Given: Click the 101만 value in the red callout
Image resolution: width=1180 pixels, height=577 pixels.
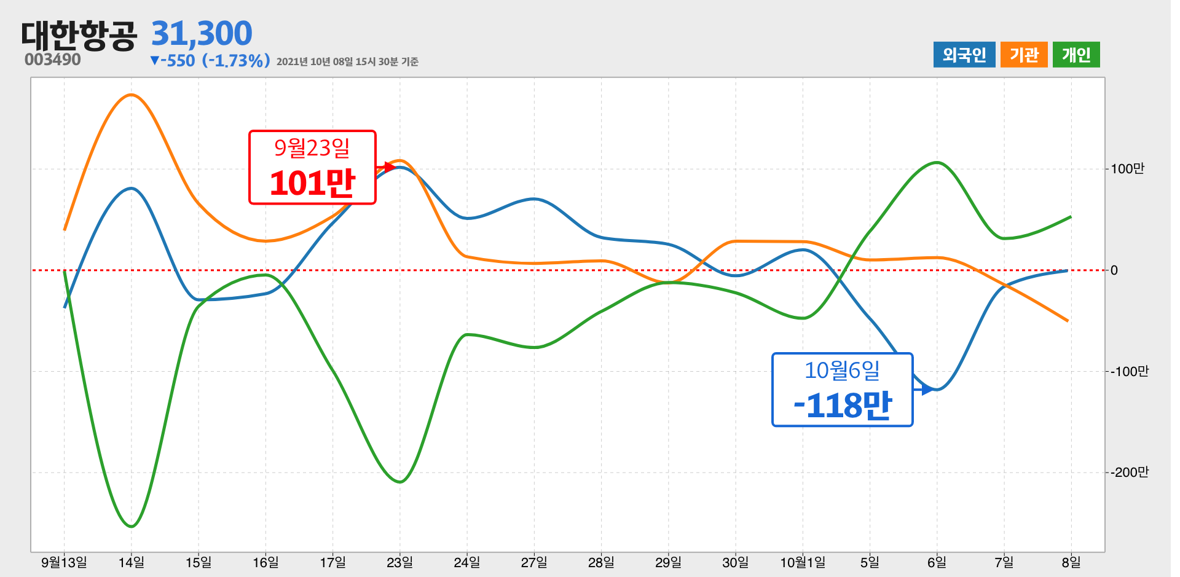Looking at the screenshot, I should tap(312, 183).
